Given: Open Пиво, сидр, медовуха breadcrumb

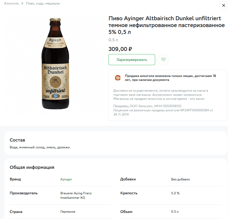Looking at the screenshot, I should coord(43,3).
